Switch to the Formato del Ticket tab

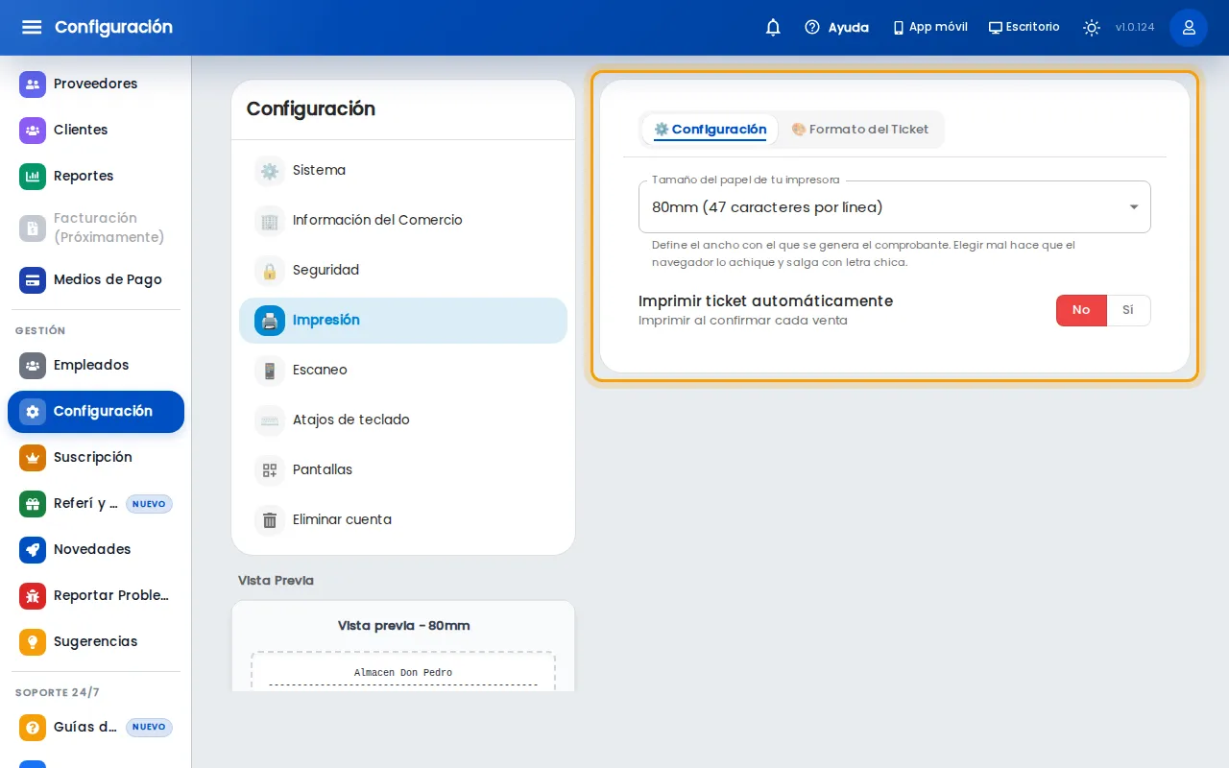860,130
